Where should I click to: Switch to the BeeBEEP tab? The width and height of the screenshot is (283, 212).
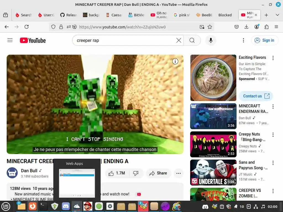click(205, 15)
